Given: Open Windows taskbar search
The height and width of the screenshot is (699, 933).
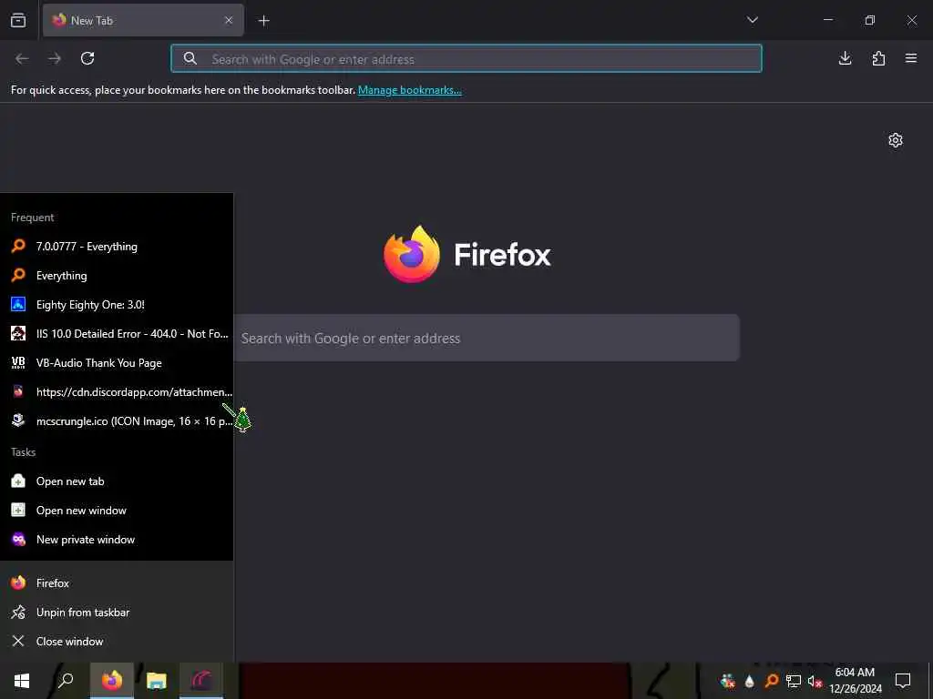Looking at the screenshot, I should pos(66,681).
